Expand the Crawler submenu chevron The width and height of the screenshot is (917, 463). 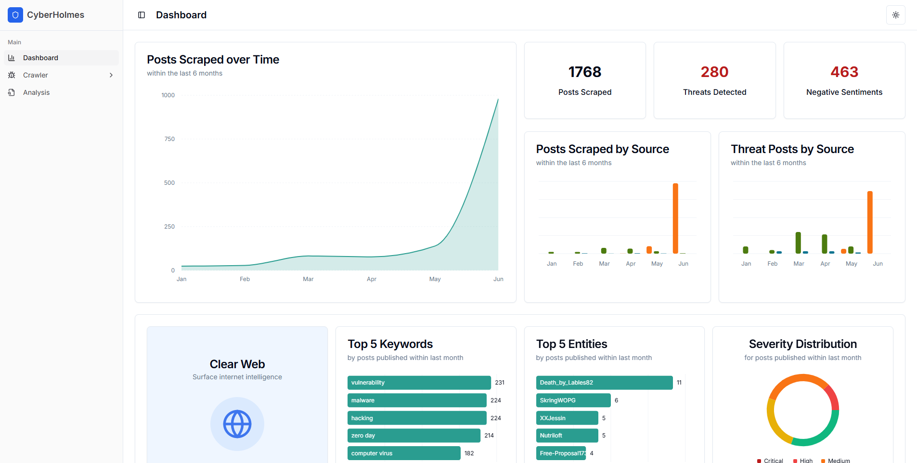pyautogui.click(x=111, y=75)
